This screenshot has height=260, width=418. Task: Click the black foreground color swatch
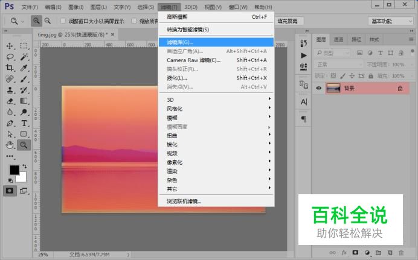click(14, 170)
